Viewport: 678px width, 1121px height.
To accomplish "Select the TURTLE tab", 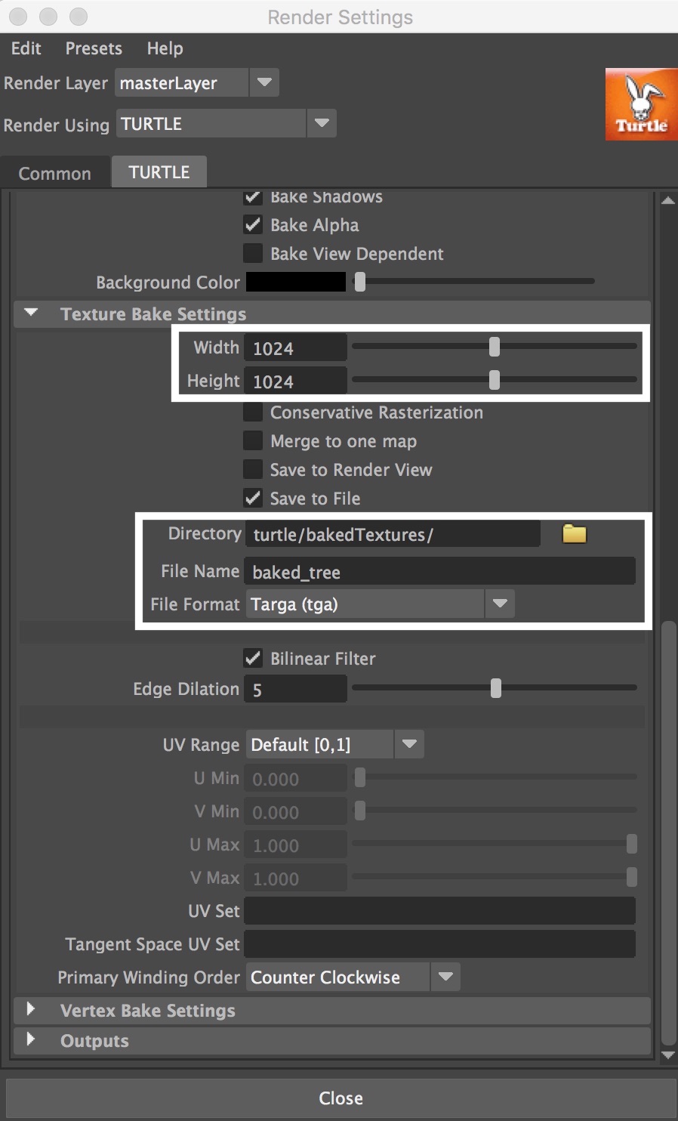I will [159, 172].
